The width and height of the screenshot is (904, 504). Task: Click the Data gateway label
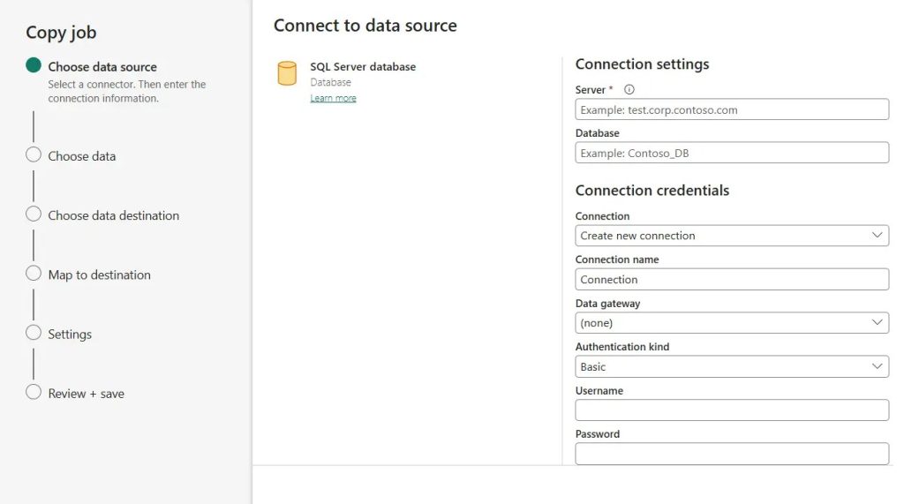[607, 304]
